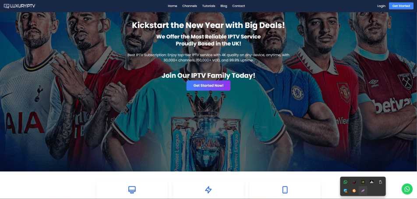This screenshot has width=417, height=199.
Task: Click the WhatsApp icon in the tray popup
Action: [345, 182]
